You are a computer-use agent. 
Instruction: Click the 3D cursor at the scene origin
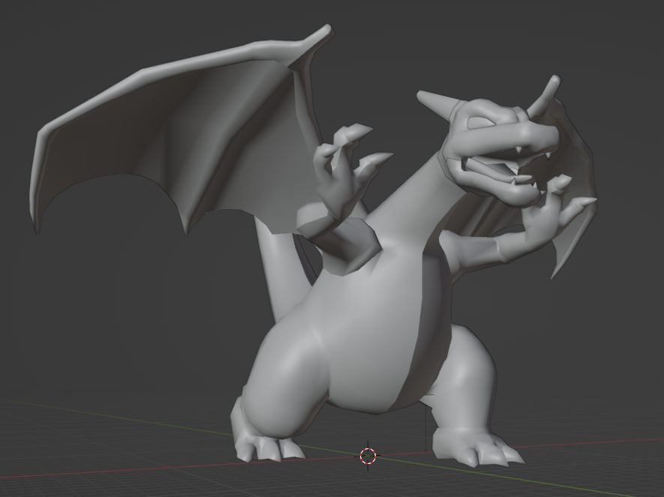[x=367, y=455]
